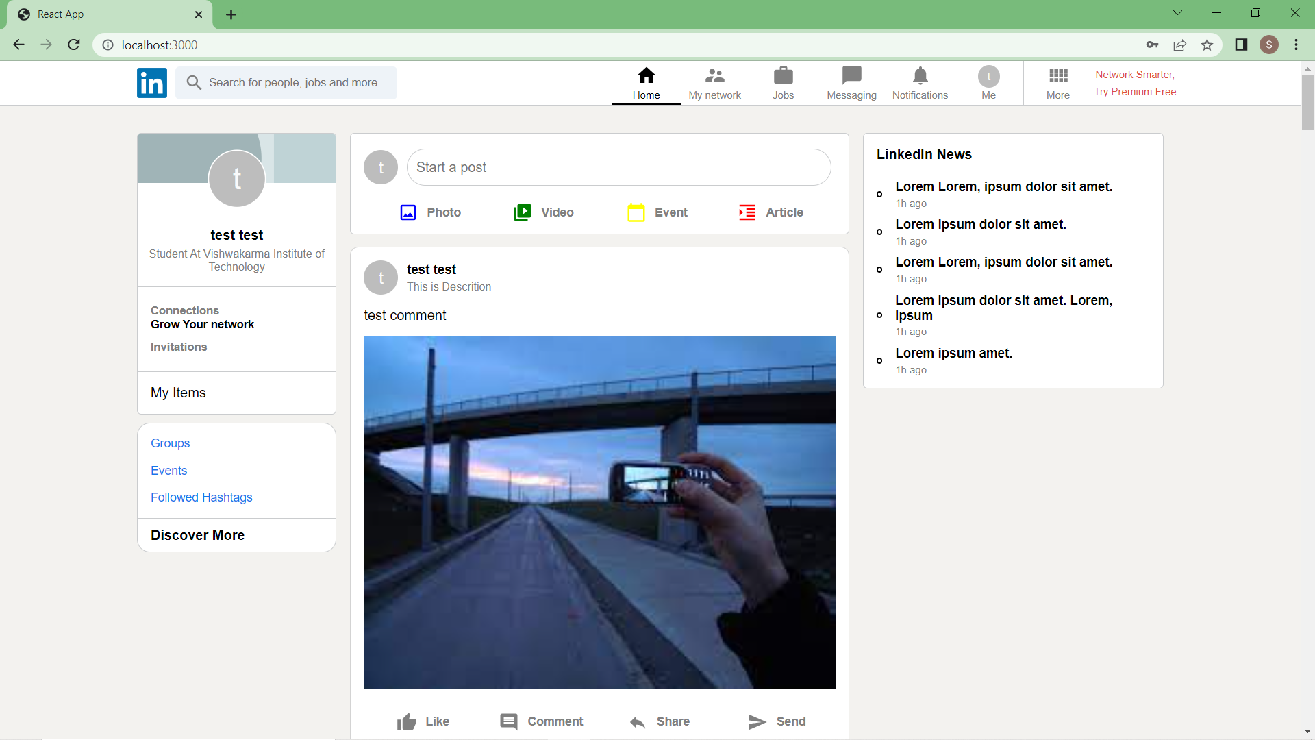This screenshot has height=740, width=1315.
Task: Click the Video post icon
Action: click(523, 212)
